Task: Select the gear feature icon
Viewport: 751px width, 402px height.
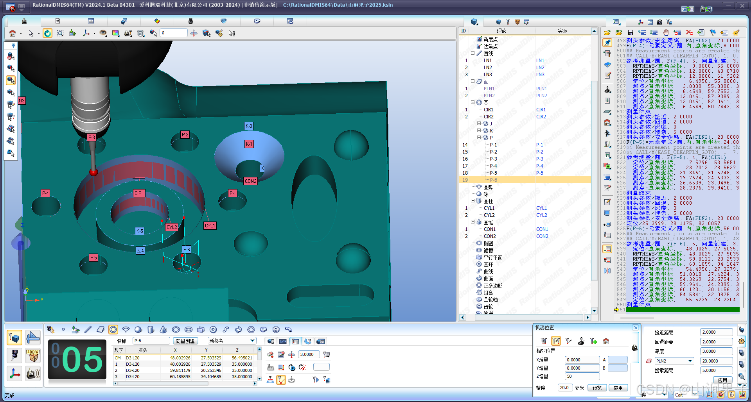Action: click(x=276, y=330)
